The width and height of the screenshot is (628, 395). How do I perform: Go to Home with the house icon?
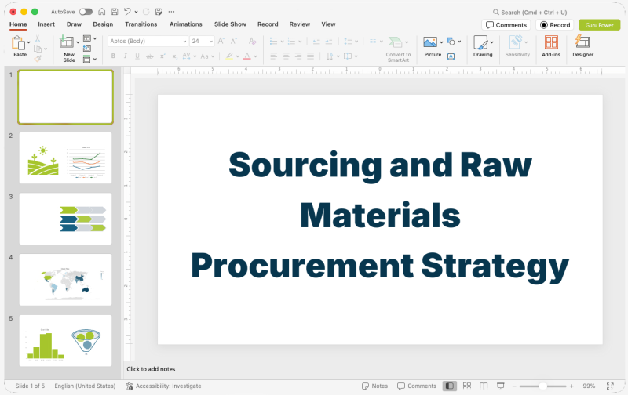[102, 12]
